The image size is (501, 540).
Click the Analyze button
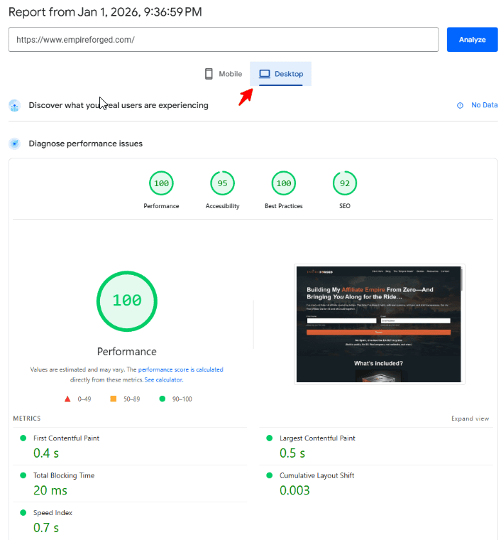[x=472, y=40]
